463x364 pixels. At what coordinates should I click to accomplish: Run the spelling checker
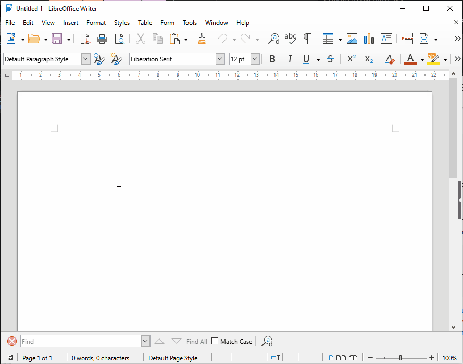(x=290, y=38)
